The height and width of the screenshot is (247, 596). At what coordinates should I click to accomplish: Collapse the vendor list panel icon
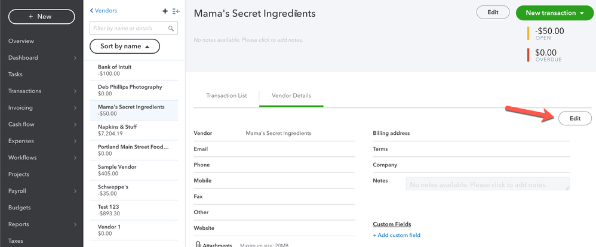176,11
